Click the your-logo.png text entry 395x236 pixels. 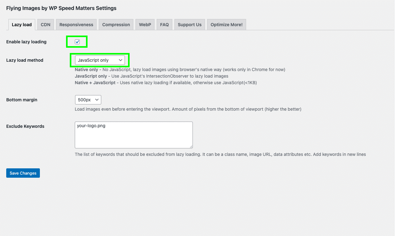[x=91, y=126]
